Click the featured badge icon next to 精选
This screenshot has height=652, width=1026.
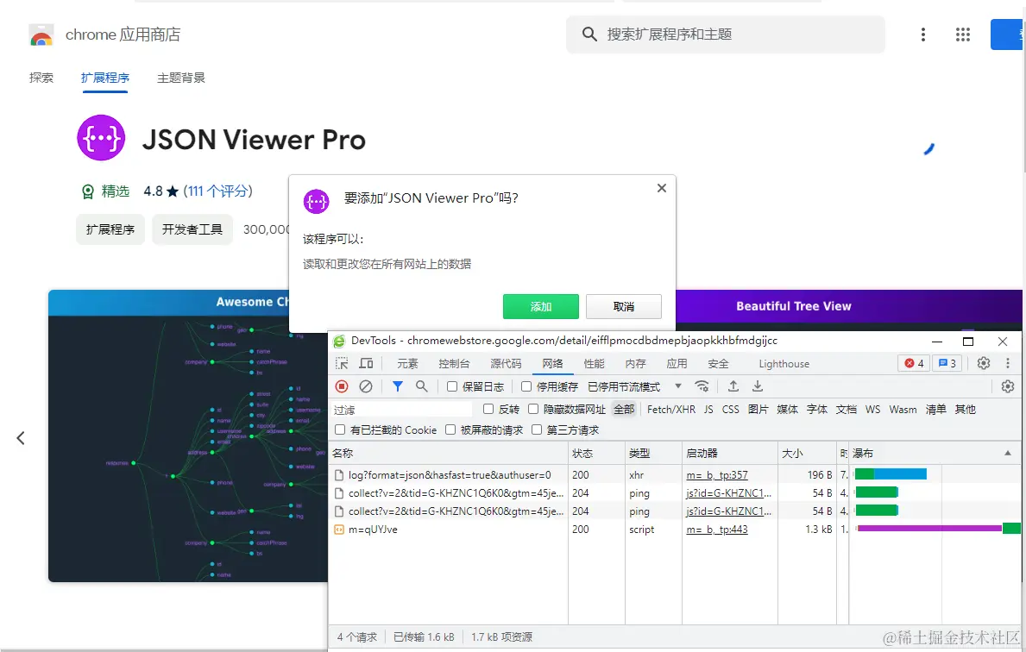88,191
